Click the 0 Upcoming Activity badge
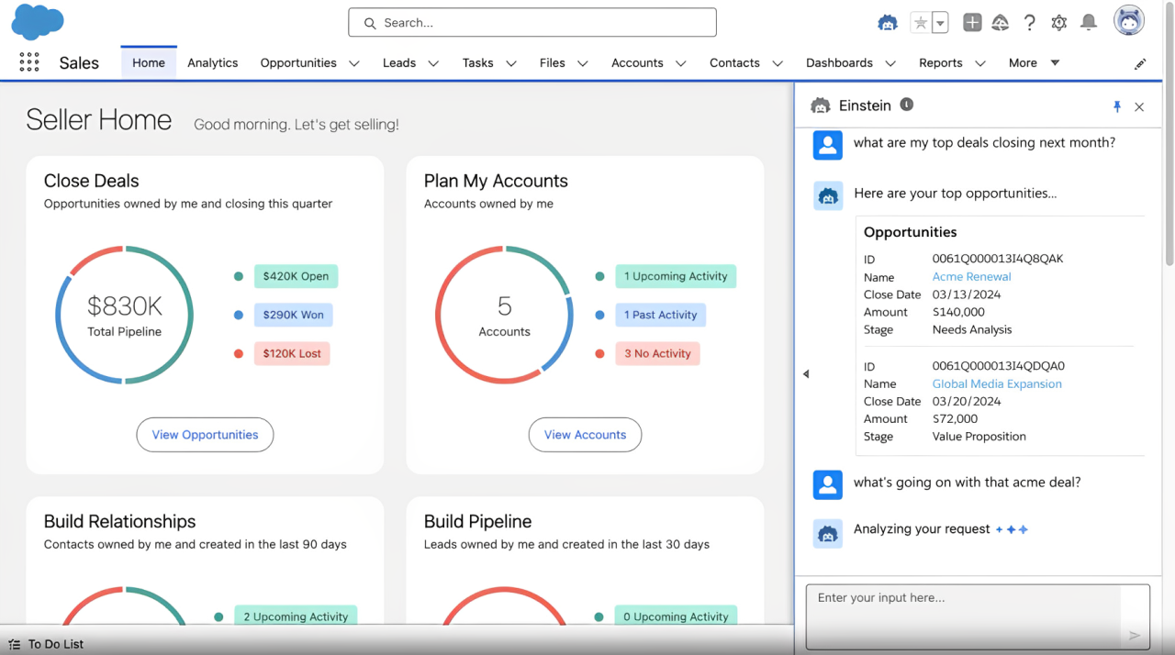 [676, 616]
